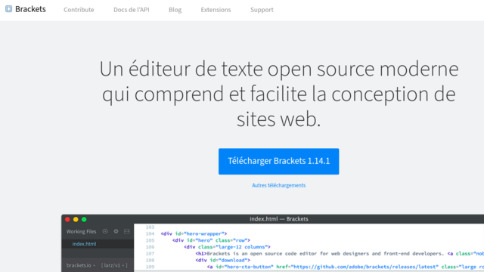This screenshot has width=484, height=272.
Task: Open the Working Files gear settings icon
Action: [116, 231]
